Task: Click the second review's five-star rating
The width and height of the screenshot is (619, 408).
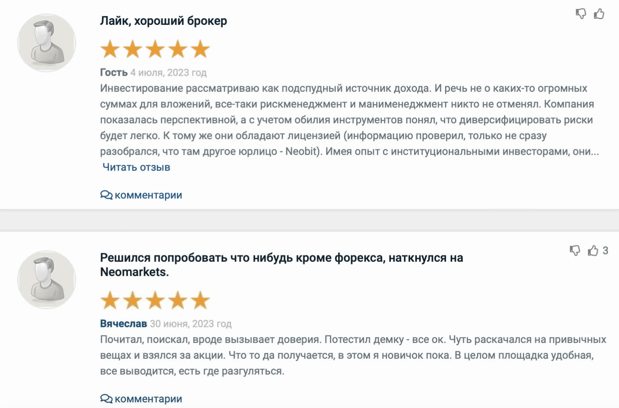Action: pos(155,301)
